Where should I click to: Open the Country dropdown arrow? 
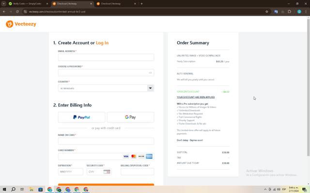(x=151, y=88)
